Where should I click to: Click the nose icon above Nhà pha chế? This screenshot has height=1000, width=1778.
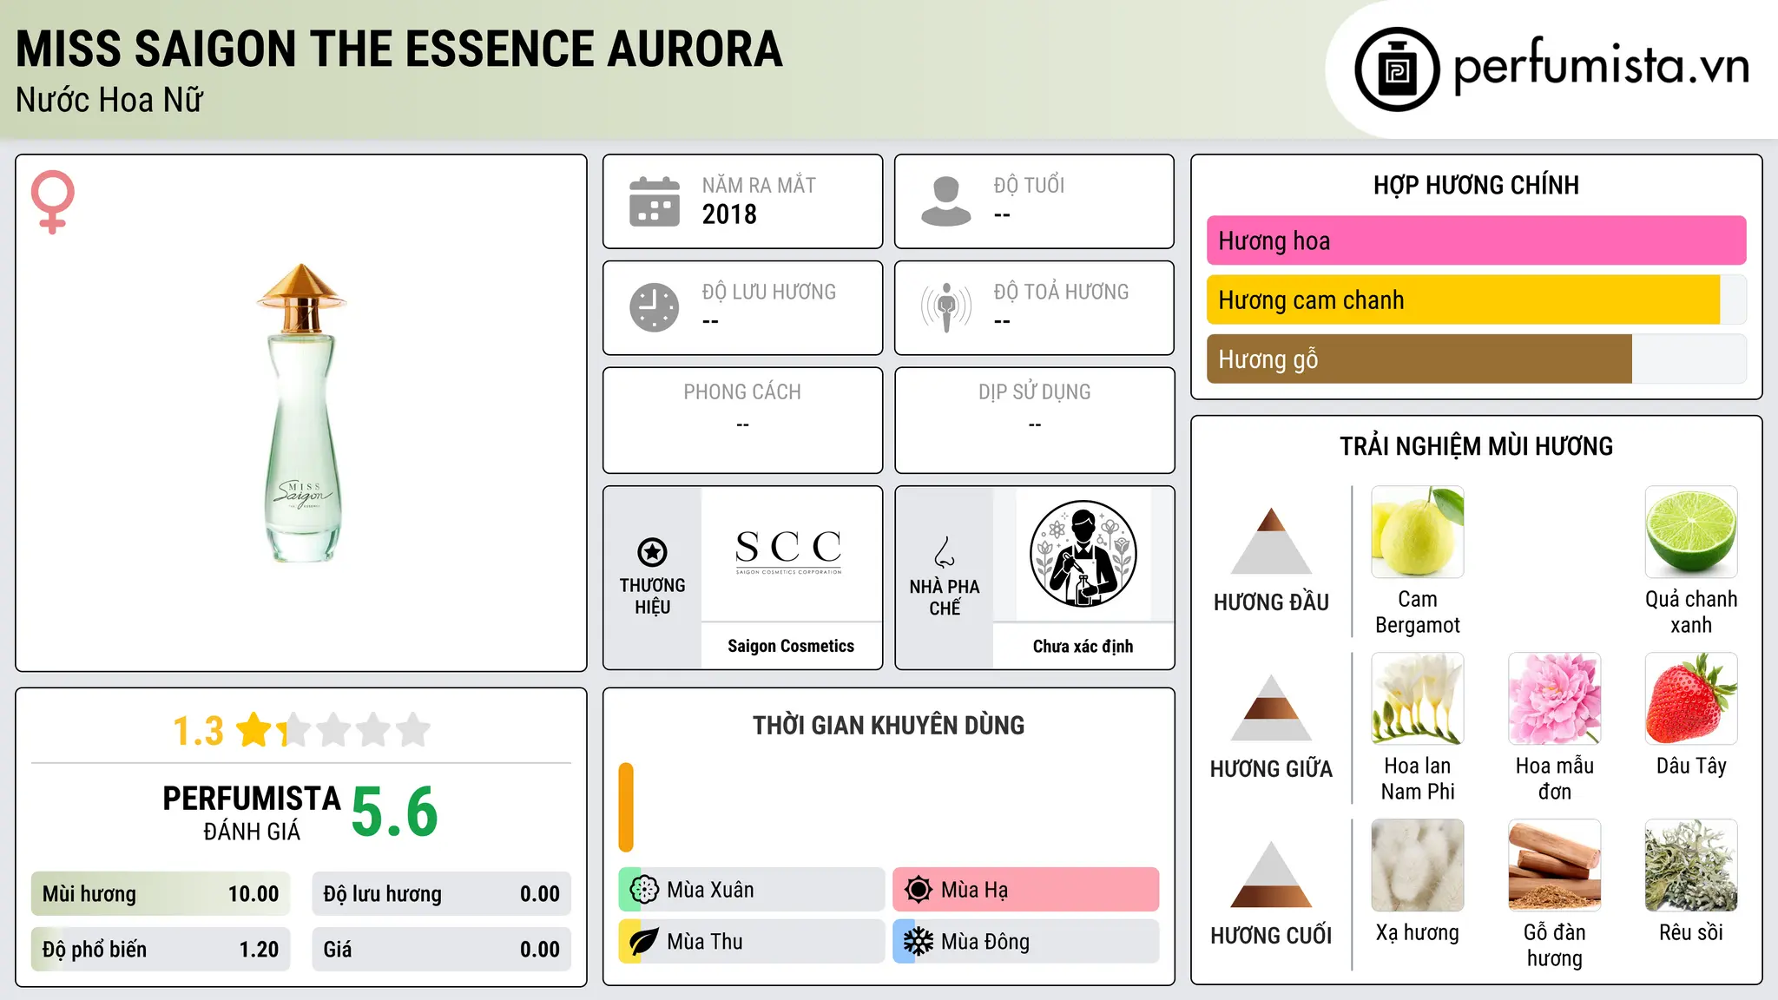click(945, 551)
